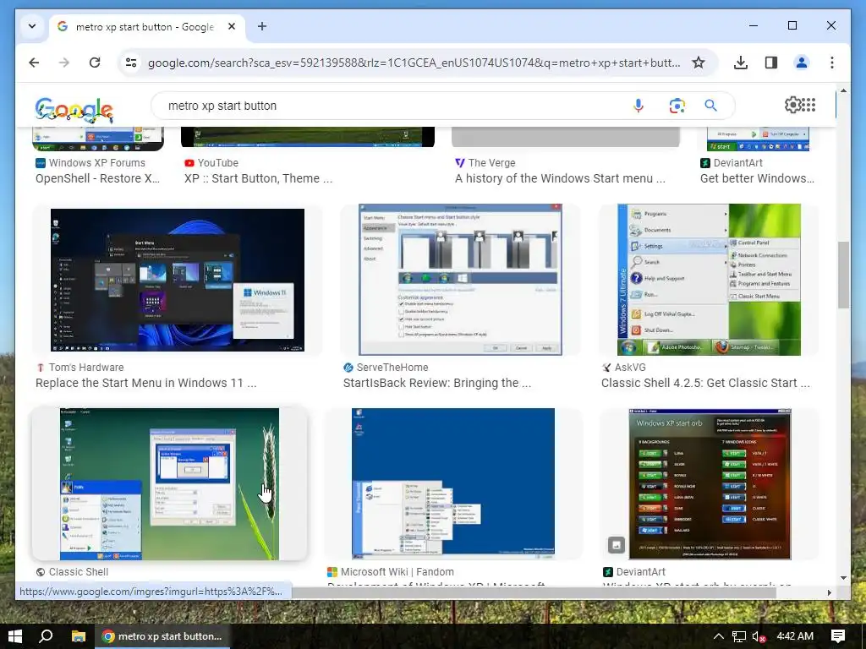Click scrollbar down arrow at bottom
866x649 pixels.
click(x=843, y=578)
